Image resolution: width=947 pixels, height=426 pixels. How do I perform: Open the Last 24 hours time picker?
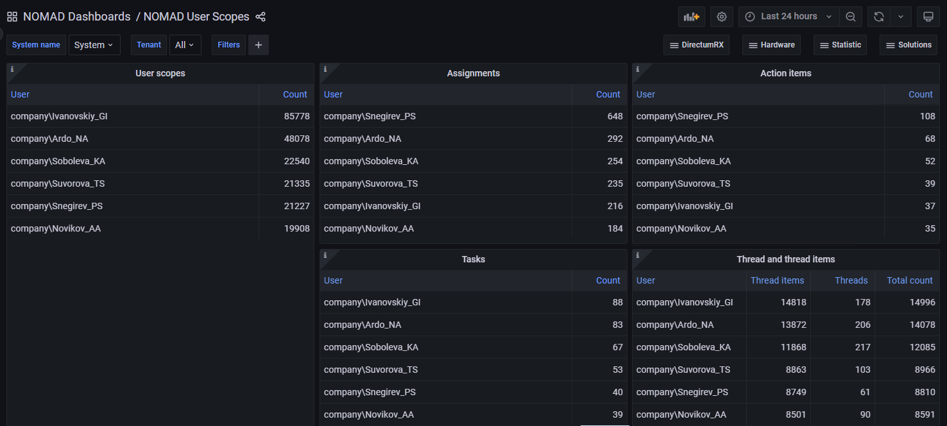tap(789, 17)
